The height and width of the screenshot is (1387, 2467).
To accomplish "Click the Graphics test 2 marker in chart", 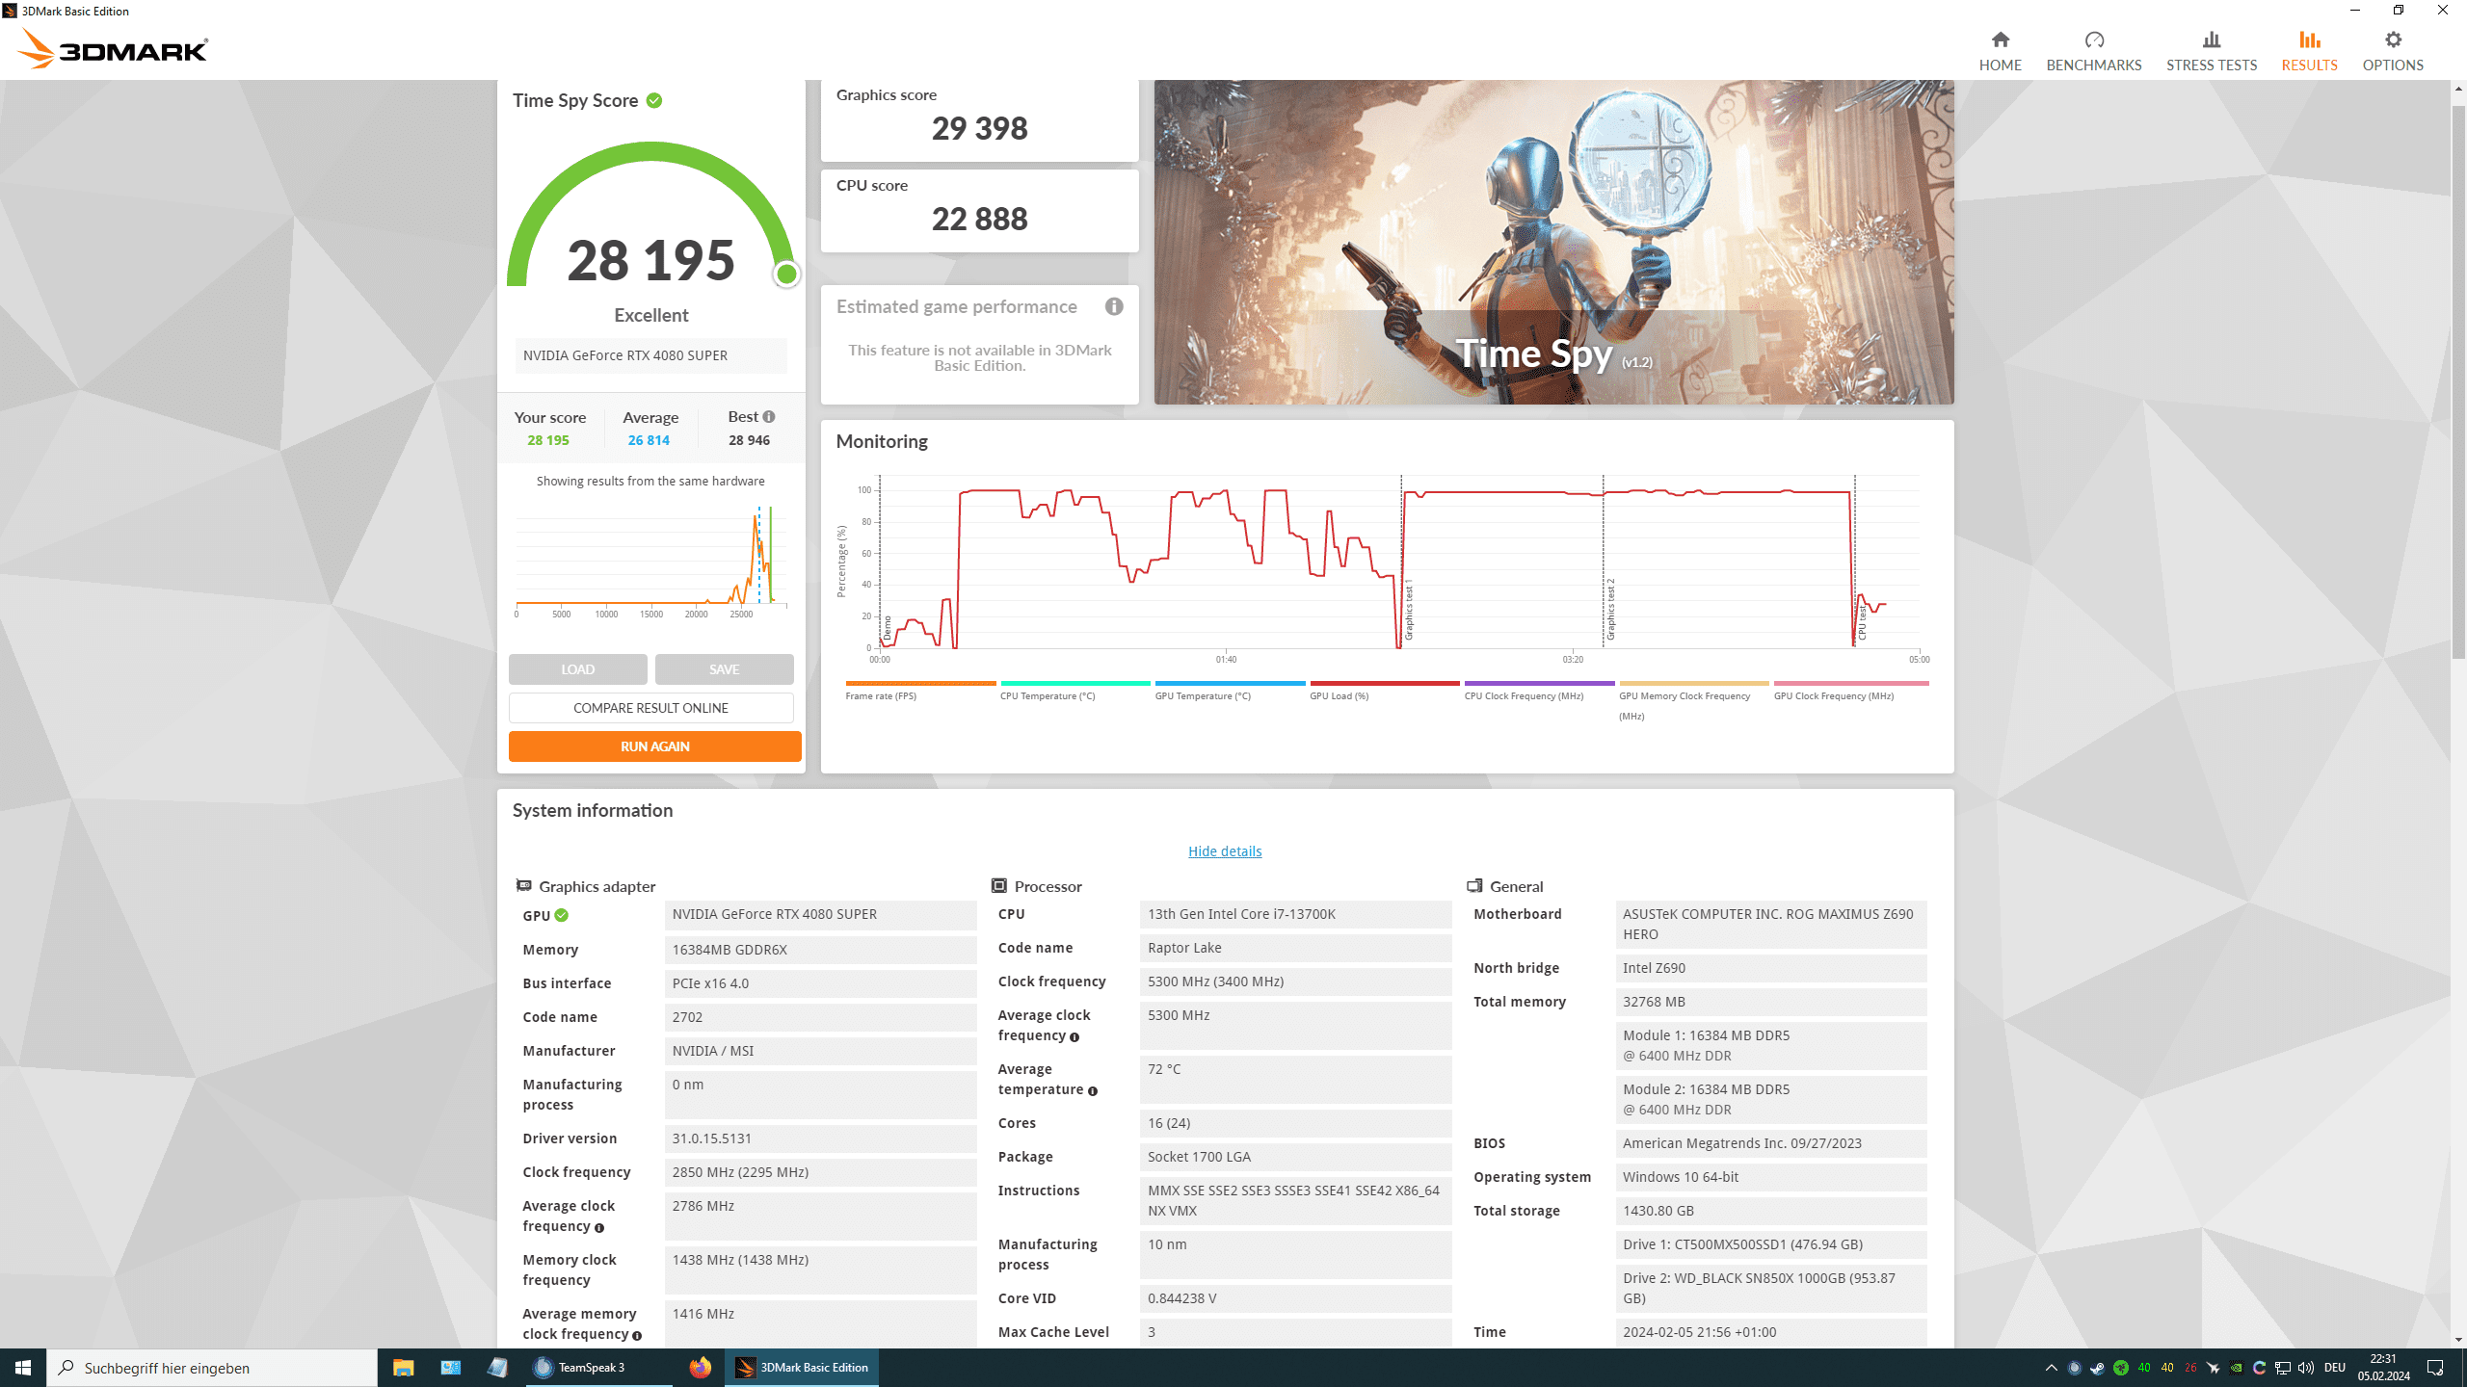I will tap(1610, 611).
